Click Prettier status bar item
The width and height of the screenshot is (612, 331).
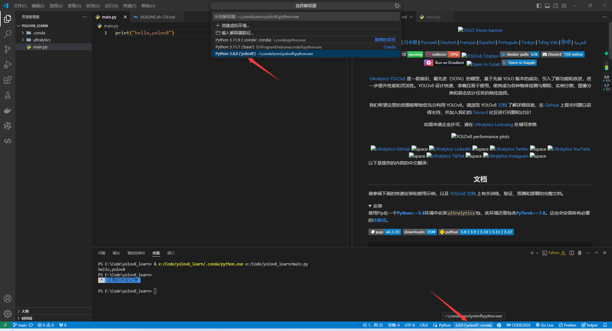click(567, 325)
